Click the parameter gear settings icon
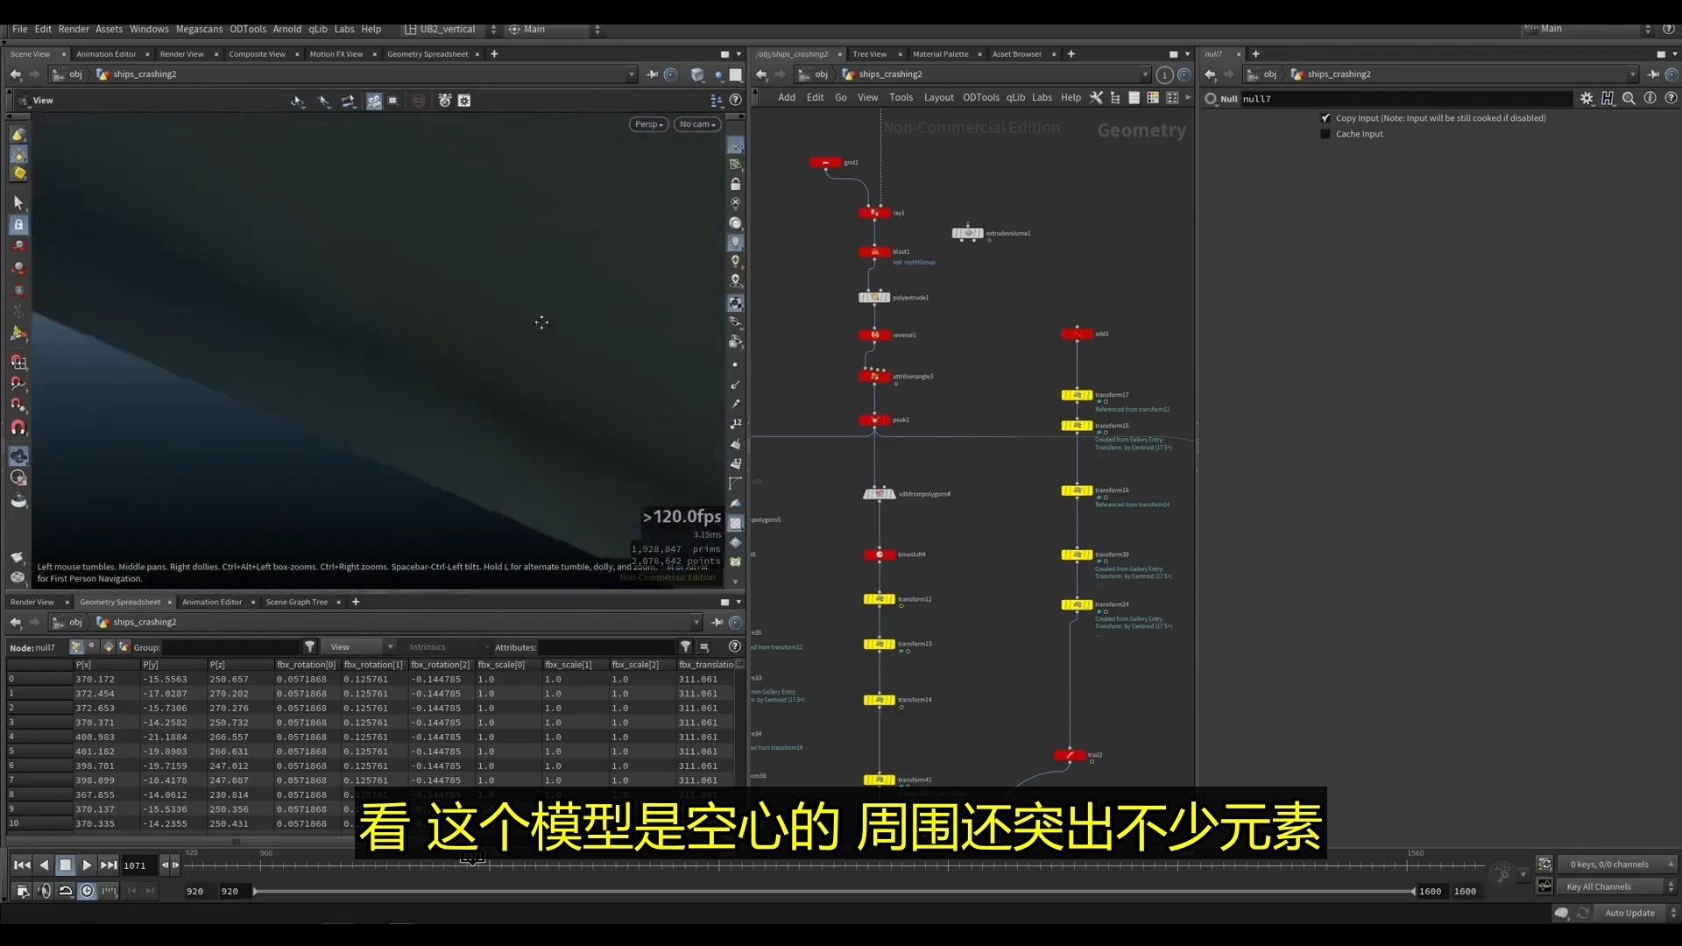This screenshot has height=946, width=1682. click(1587, 99)
